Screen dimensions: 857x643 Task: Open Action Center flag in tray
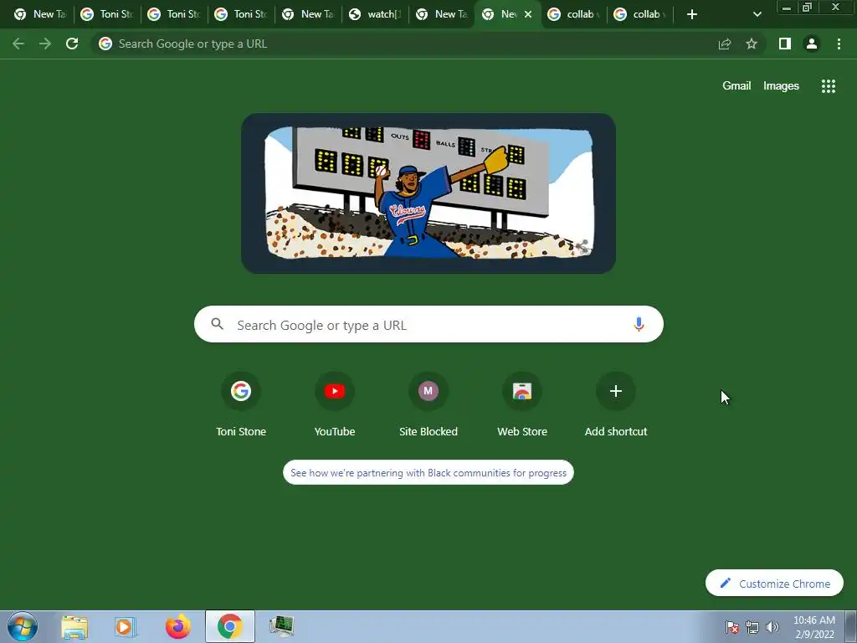[731, 627]
